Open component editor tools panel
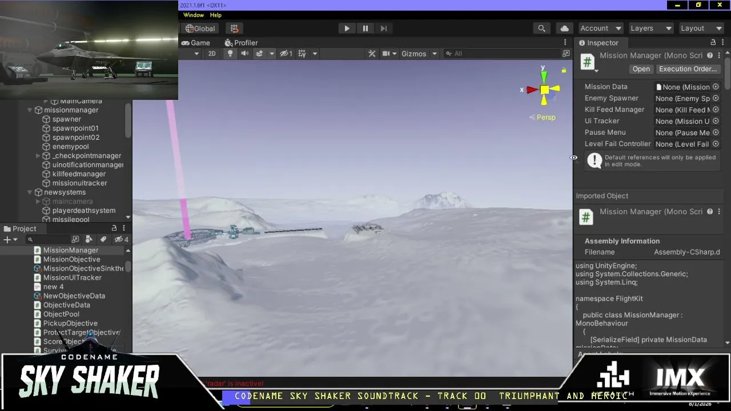Viewport: 731px width, 411px height. (372, 54)
